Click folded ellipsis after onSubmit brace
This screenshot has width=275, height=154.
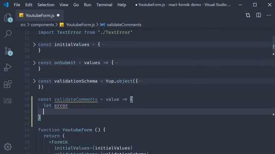click(x=116, y=63)
